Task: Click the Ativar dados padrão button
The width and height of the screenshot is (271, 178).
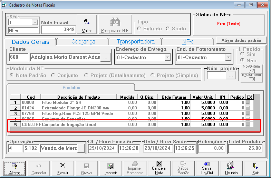Action: (x=241, y=40)
